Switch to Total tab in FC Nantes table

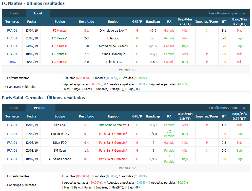(14, 13)
